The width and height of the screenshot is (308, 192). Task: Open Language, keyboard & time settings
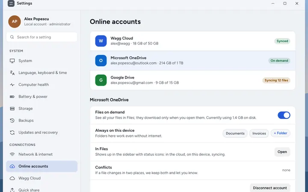41,73
